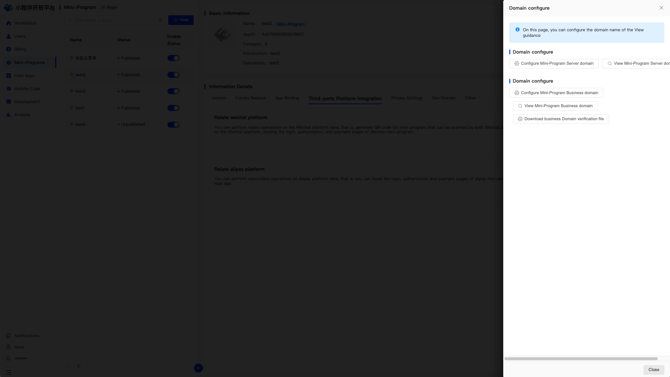Viewport: 670px width, 377px height.
Task: Click Configure Mini-Program Server domain
Action: [x=554, y=64]
